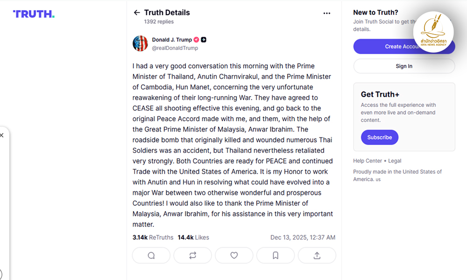Click the ReTruth arrows icon
This screenshot has height=280, width=467.
tap(192, 255)
